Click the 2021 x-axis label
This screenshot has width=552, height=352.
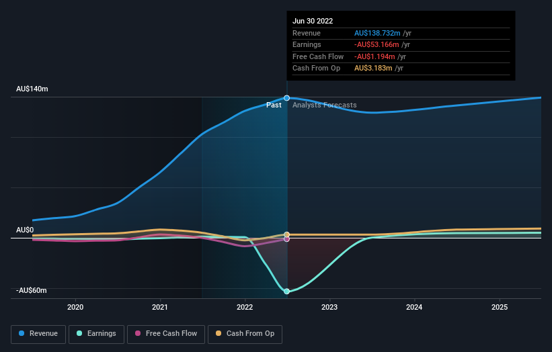[x=160, y=308]
